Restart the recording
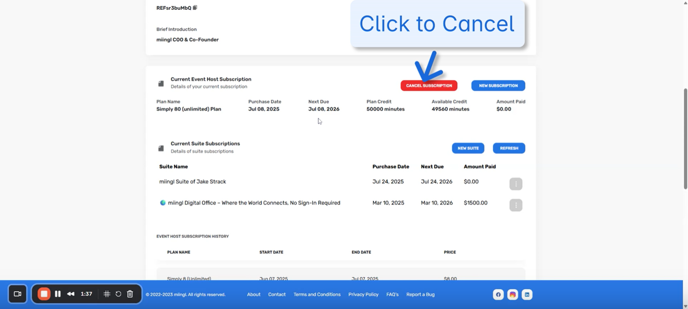Image resolution: width=688 pixels, height=309 pixels. pos(118,294)
